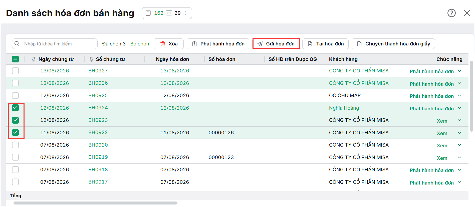This screenshot has height=207, width=475.
Task: Click Xem link for row BH0920
Action: [x=442, y=146]
